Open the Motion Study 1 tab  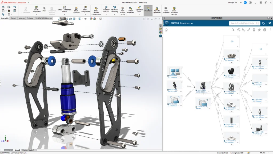coord(28,150)
